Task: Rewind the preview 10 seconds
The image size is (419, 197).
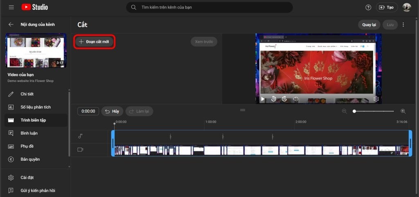Action: click(273, 99)
